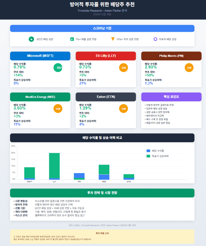The height and width of the screenshot is (246, 206).
Task: Click the blue 배당 수익률 legend swatch
Action: (x=148, y=151)
